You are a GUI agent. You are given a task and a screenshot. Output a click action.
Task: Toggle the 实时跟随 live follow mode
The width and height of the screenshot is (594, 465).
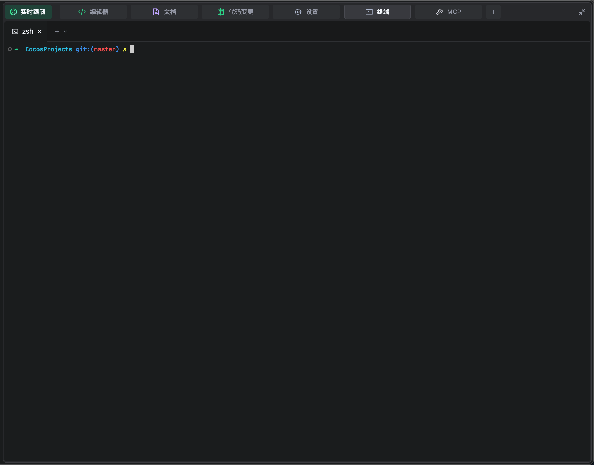(x=28, y=12)
